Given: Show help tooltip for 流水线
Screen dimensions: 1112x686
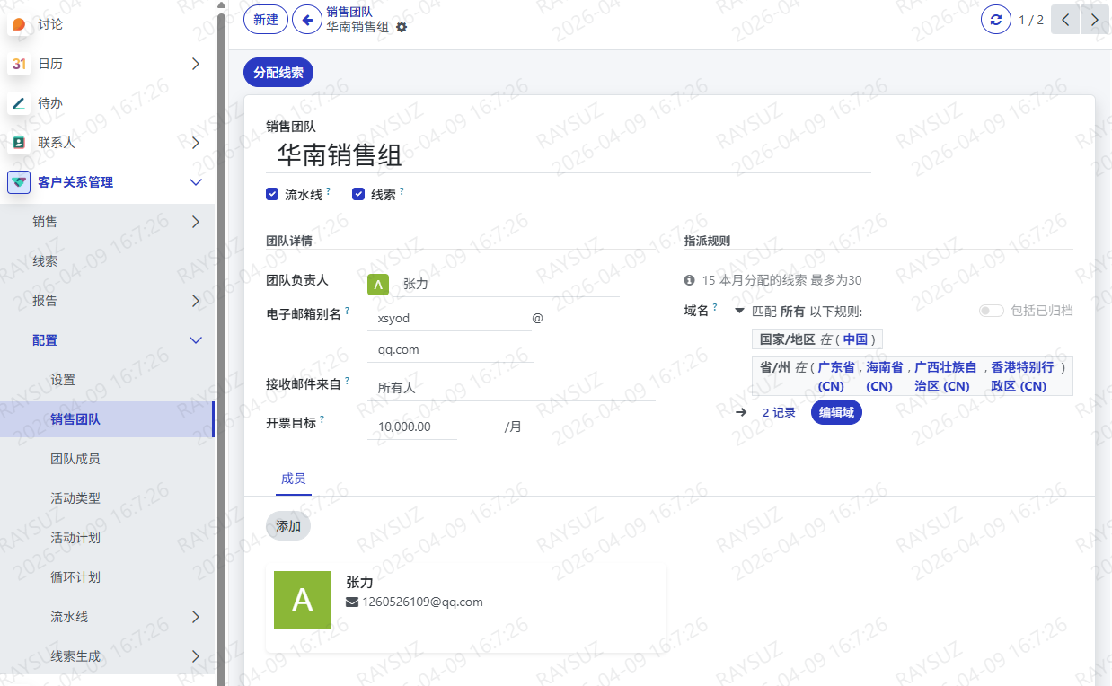Looking at the screenshot, I should (x=329, y=191).
